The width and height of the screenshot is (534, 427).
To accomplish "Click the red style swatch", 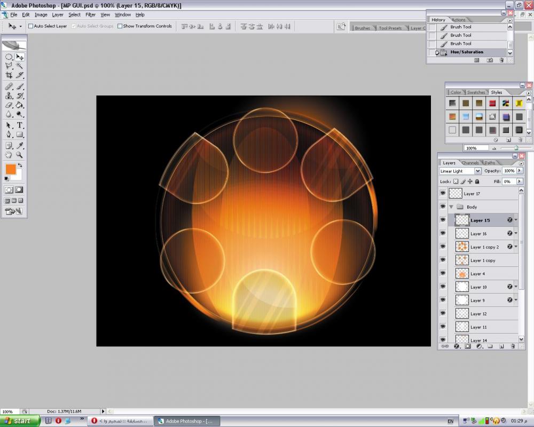I will click(492, 103).
